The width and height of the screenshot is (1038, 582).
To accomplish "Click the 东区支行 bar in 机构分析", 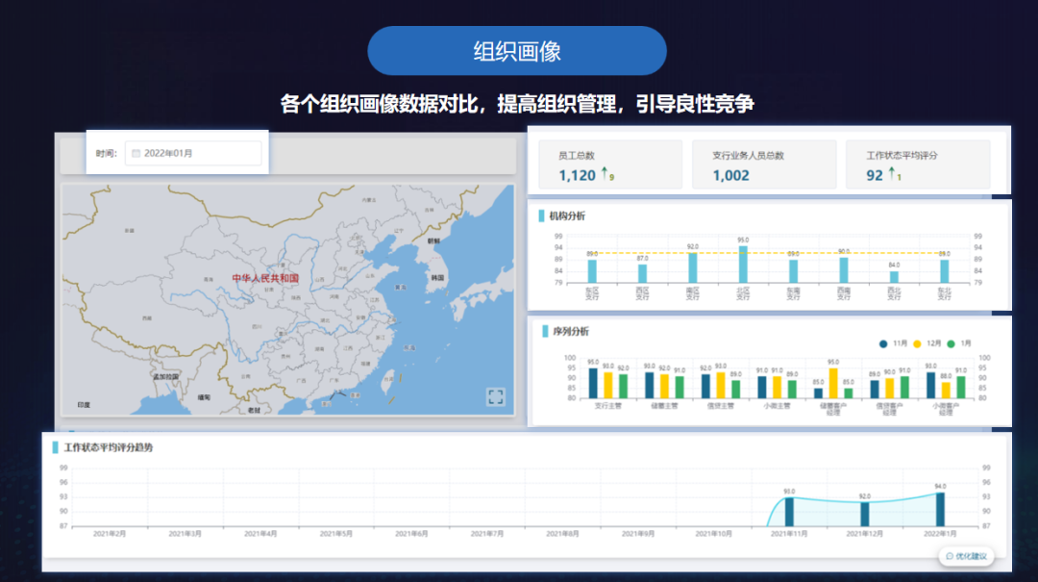I will [592, 270].
